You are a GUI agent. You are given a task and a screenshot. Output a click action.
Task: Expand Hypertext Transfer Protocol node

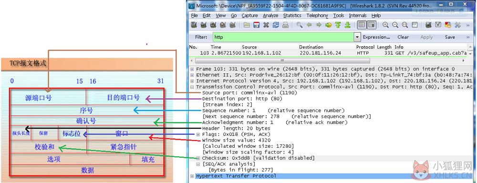[x=192, y=176]
